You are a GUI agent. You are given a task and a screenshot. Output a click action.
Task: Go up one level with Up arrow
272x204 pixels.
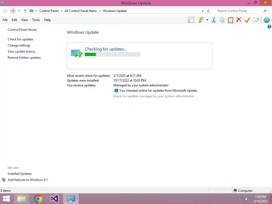(25, 11)
